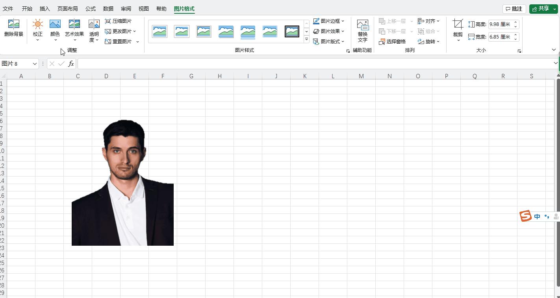This screenshot has height=298, width=560.
Task: Select the last picture style with black frame
Action: [292, 31]
